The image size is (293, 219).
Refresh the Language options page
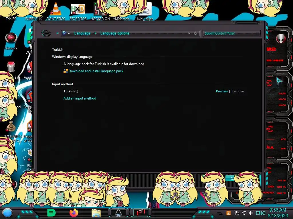pyautogui.click(x=195, y=33)
